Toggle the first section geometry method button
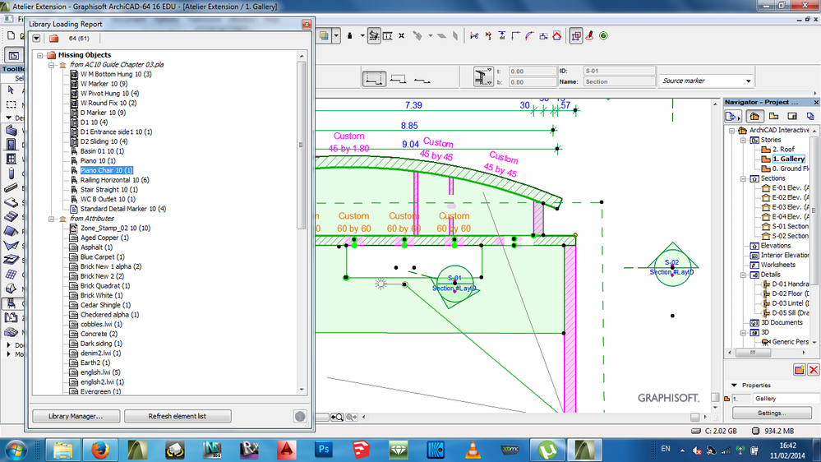 (375, 79)
